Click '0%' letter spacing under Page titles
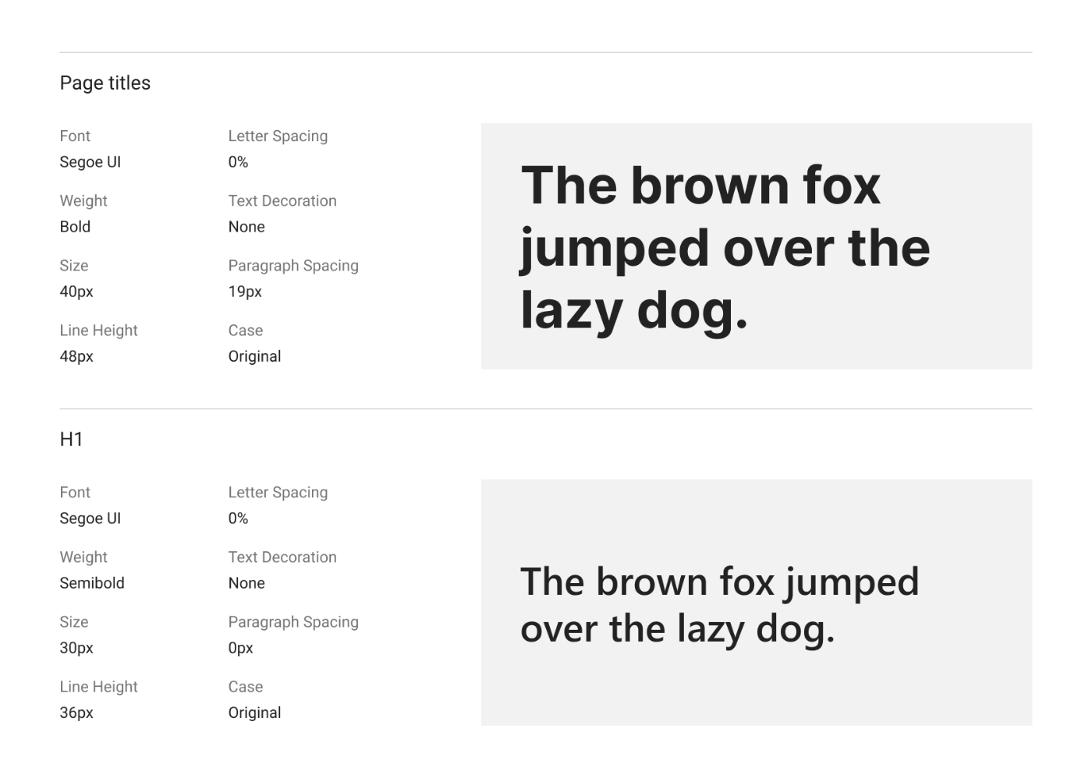The image size is (1092, 771). [238, 162]
